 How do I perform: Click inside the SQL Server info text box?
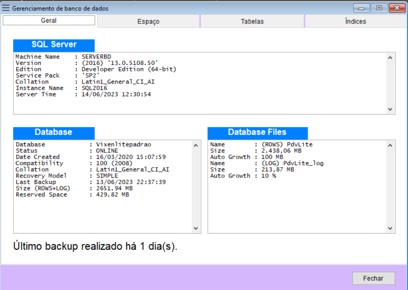pos(201,83)
